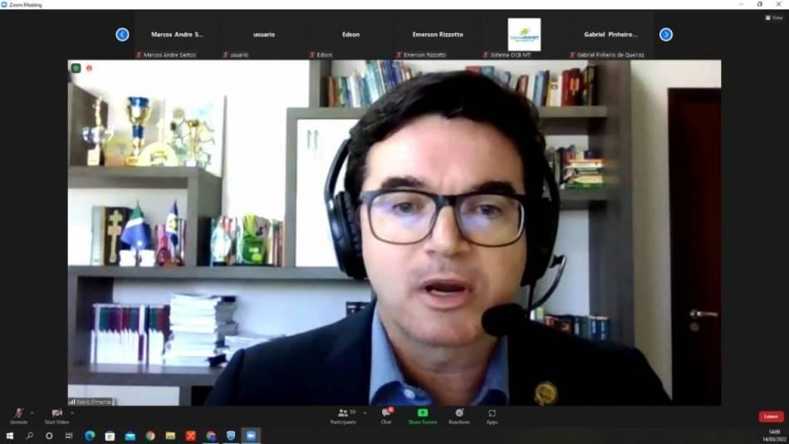Viewport: 789px width, 444px height.
Task: Open Microsoft Store from taskbar
Action: pos(110,436)
